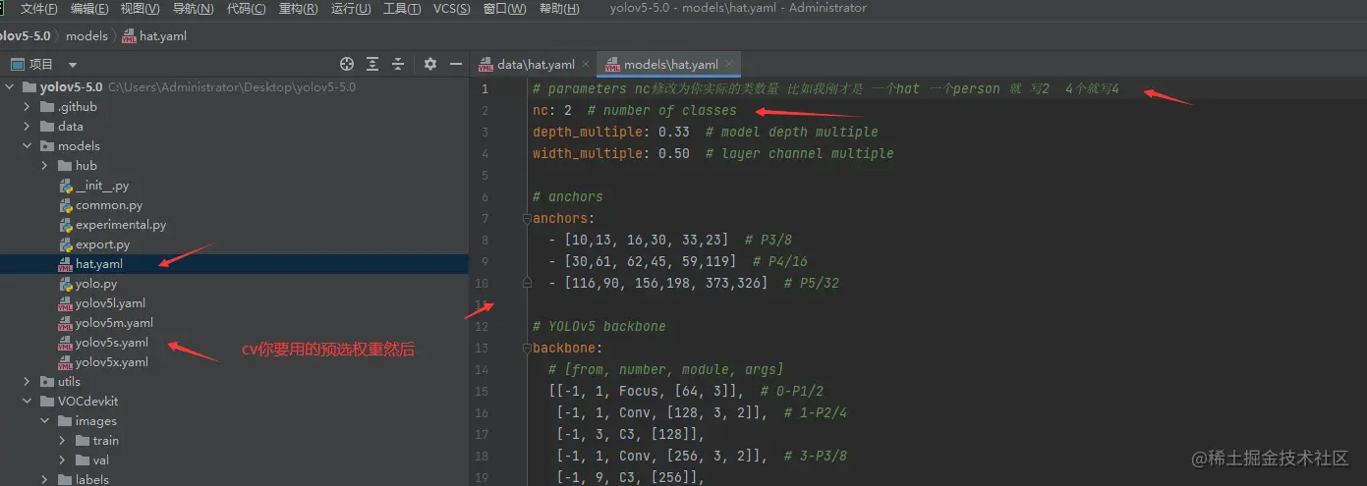Click the fold marker beside backbone line
1367x486 pixels.
pyautogui.click(x=527, y=348)
